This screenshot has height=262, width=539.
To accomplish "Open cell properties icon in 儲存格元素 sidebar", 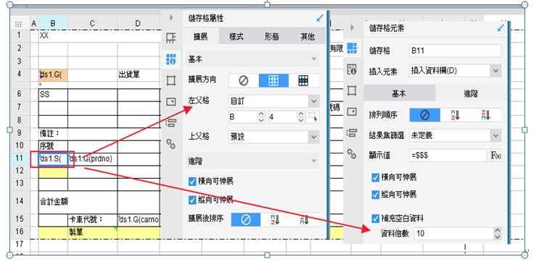I will (x=352, y=69).
